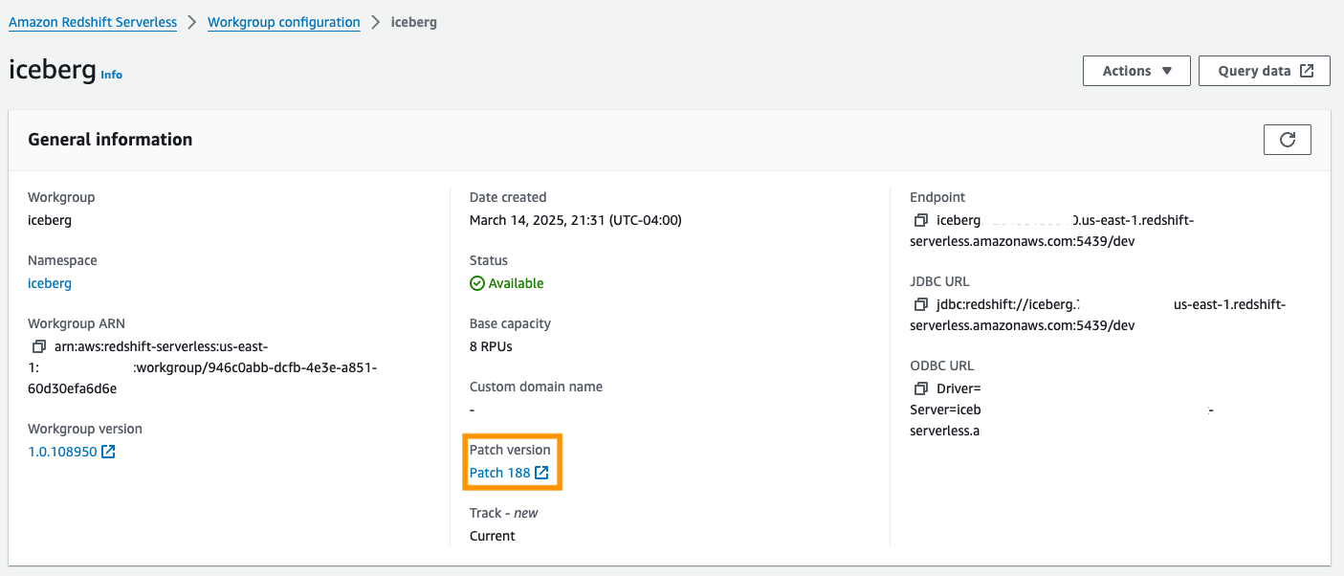The width and height of the screenshot is (1344, 576).
Task: Click the ODBC URL label
Action: [x=941, y=366]
